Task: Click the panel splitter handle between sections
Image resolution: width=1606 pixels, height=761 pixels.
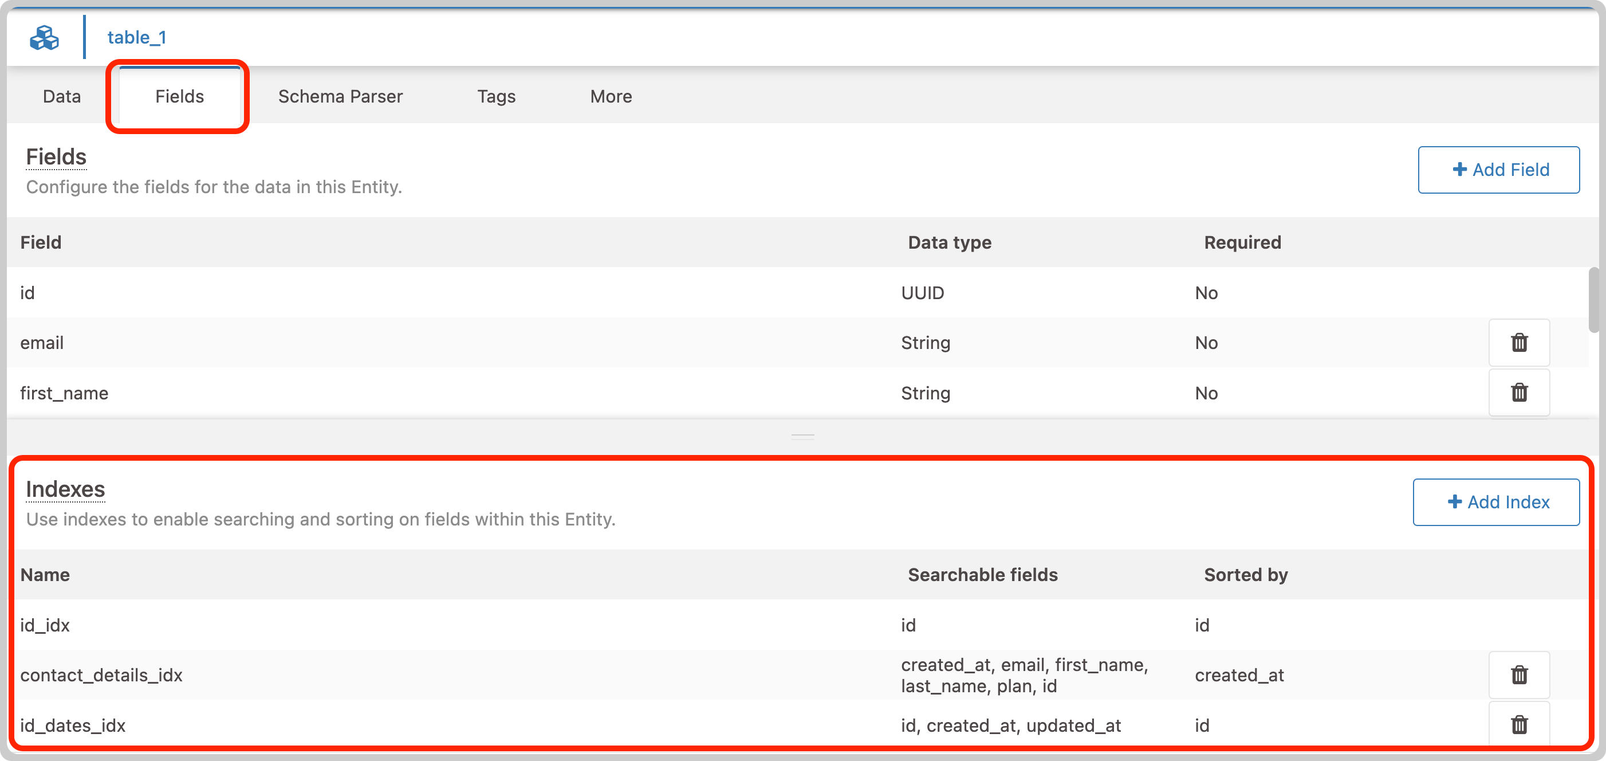Action: (x=803, y=436)
